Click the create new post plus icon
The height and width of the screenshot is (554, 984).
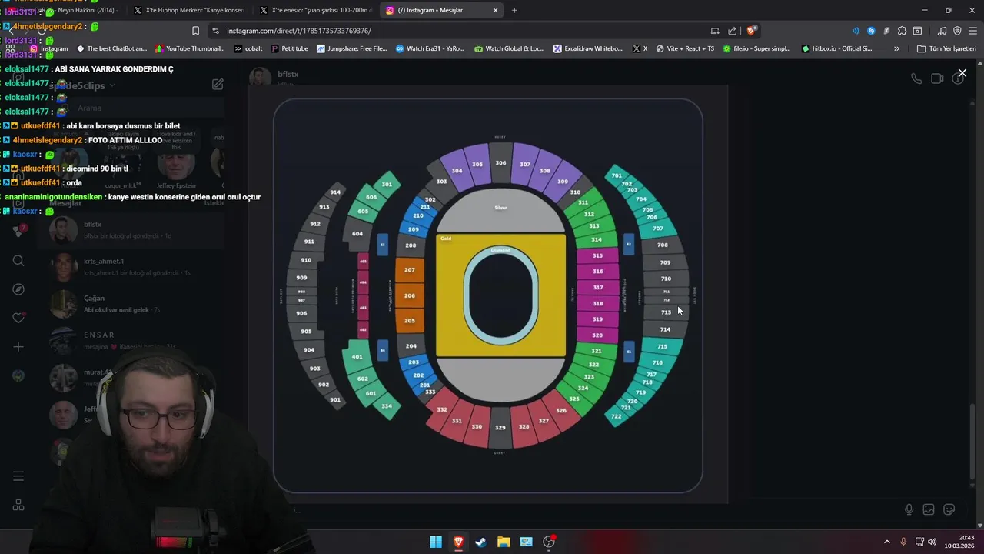click(18, 347)
